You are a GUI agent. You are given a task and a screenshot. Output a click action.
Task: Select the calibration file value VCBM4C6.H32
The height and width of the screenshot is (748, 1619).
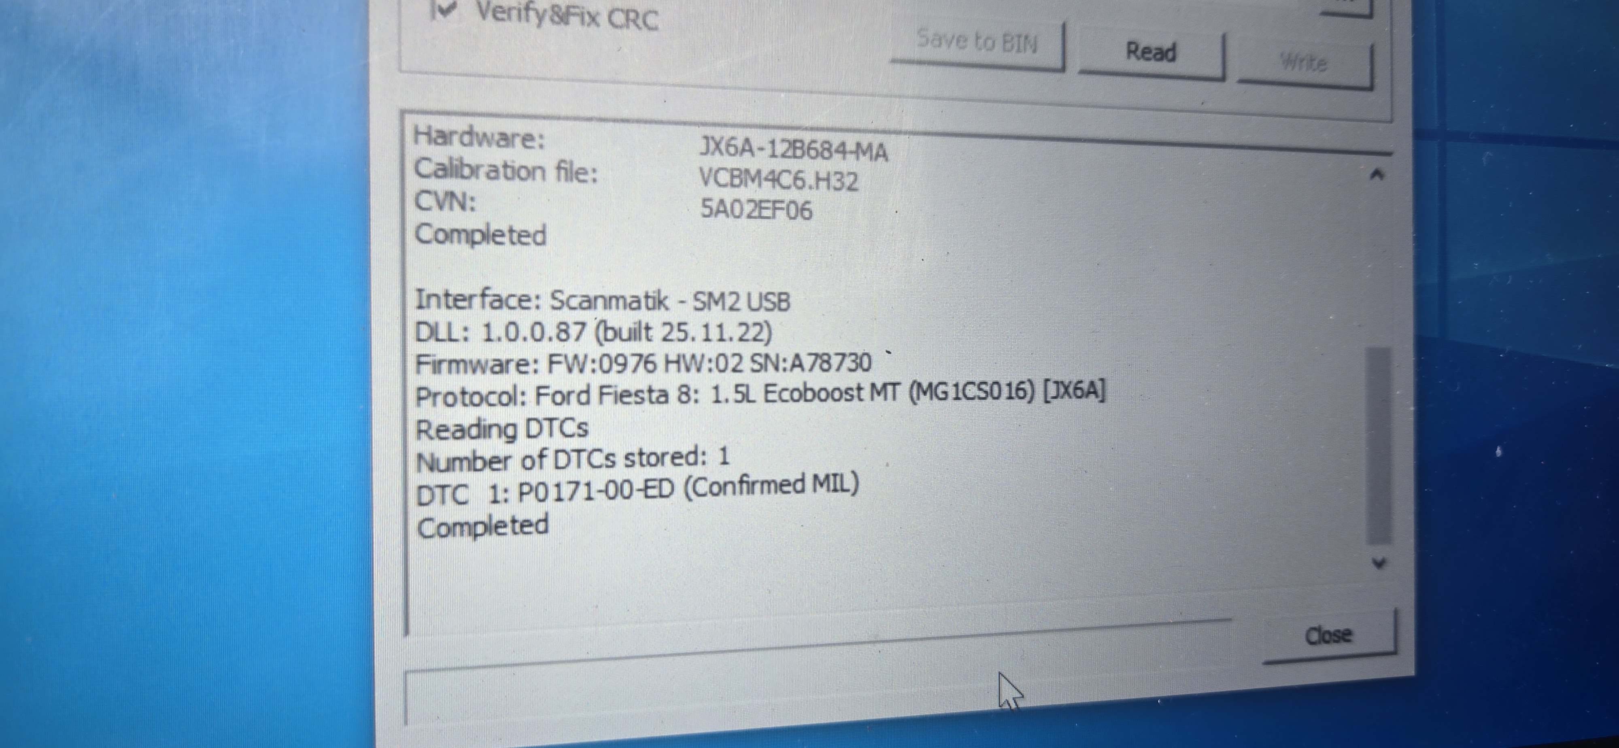779,181
